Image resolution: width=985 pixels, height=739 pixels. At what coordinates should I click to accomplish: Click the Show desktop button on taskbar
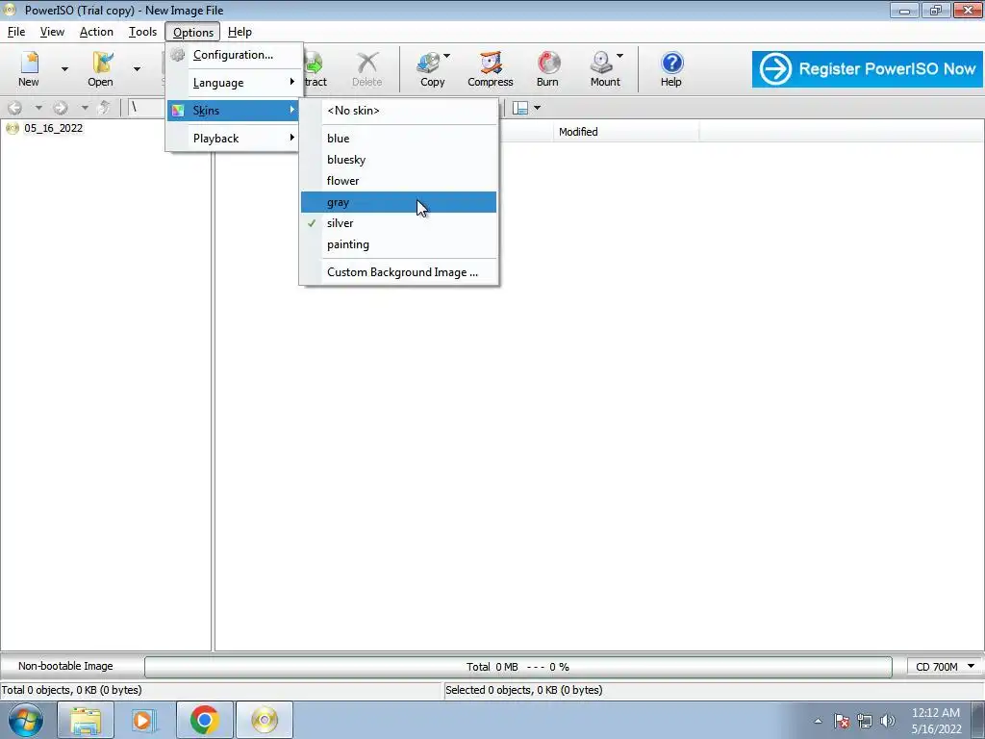[x=978, y=720]
